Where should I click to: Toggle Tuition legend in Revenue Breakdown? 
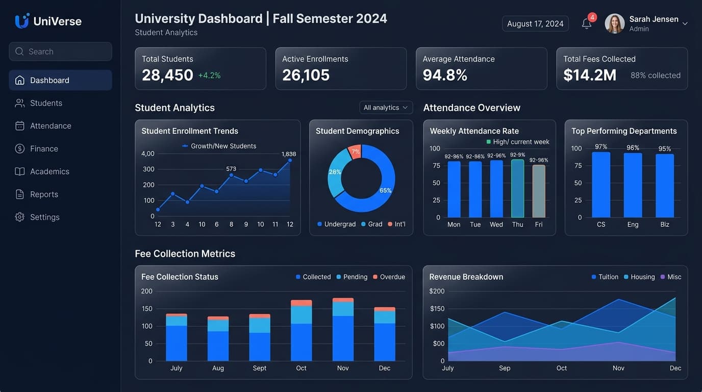point(605,277)
